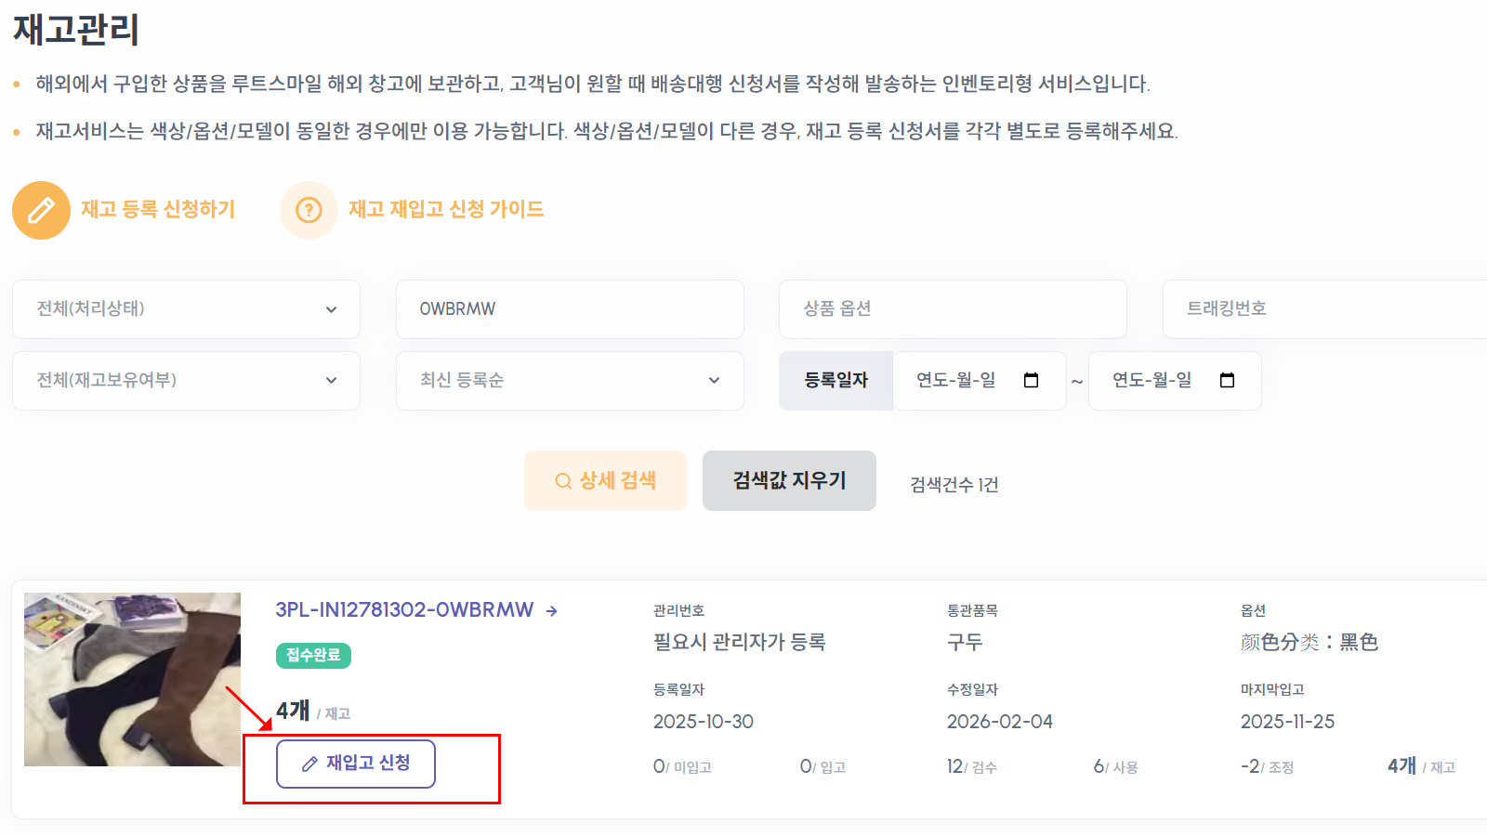Open the 3PL-IN12781302-OWBRMW item link
1487x836 pixels.
click(x=404, y=610)
